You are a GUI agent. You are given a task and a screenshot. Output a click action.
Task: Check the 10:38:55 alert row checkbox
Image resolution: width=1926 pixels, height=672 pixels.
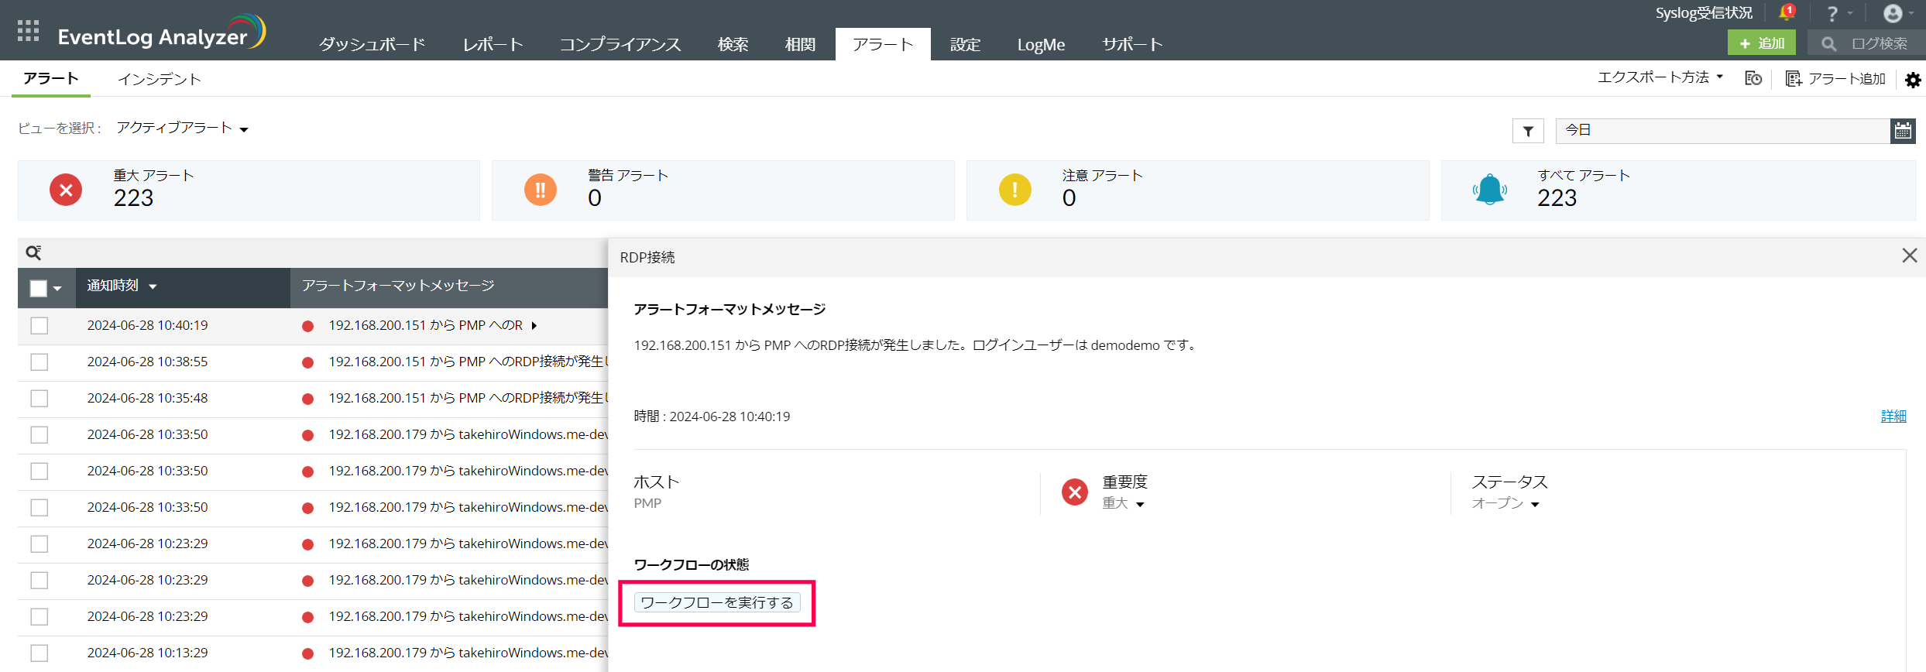[39, 362]
